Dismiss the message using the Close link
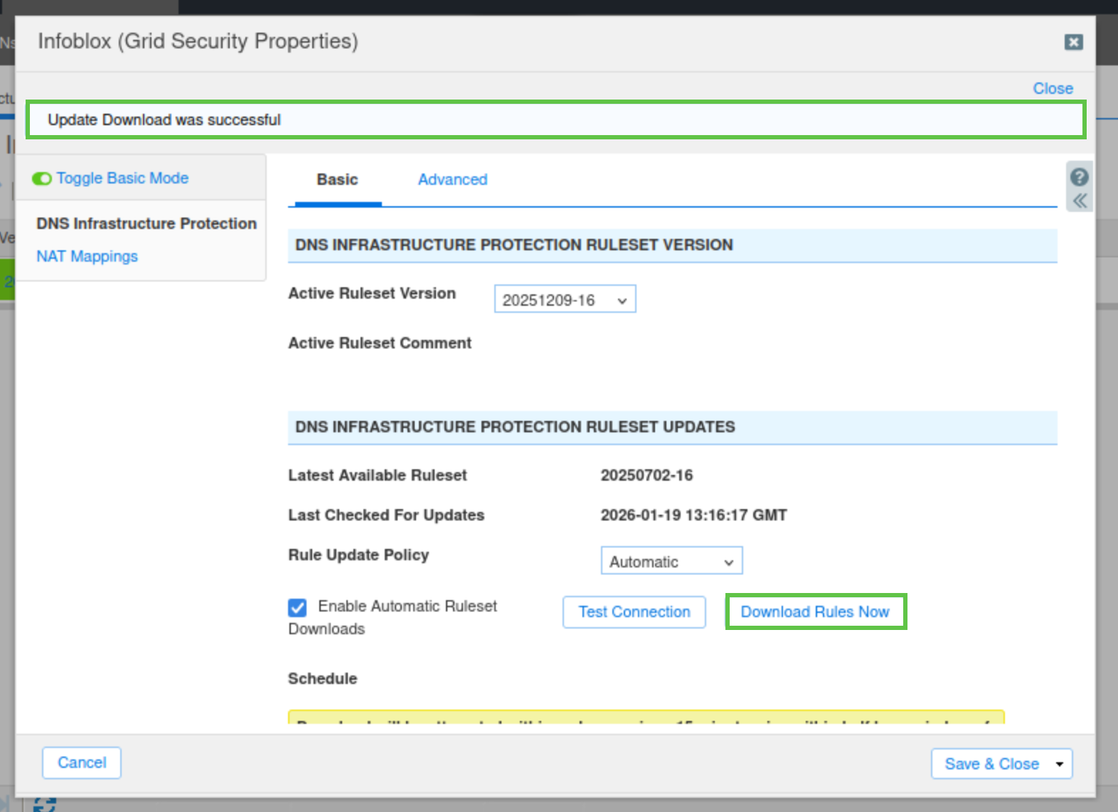Viewport: 1118px width, 812px height. point(1053,89)
